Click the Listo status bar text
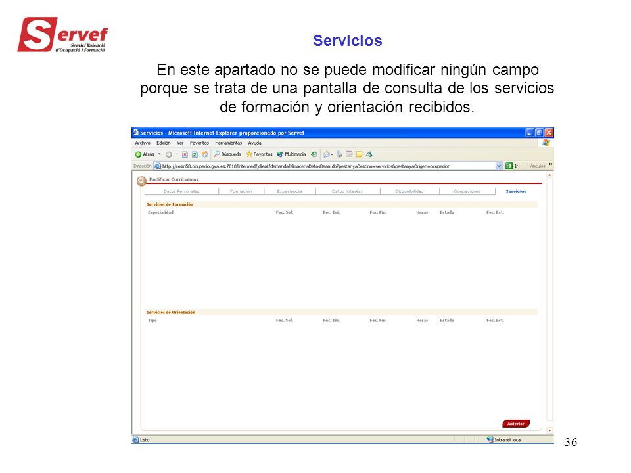The height and width of the screenshot is (473, 631). pos(145,440)
